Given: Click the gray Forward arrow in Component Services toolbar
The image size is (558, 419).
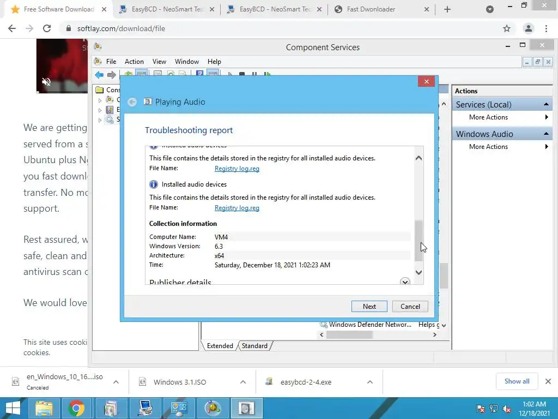Looking at the screenshot, I should click(111, 75).
